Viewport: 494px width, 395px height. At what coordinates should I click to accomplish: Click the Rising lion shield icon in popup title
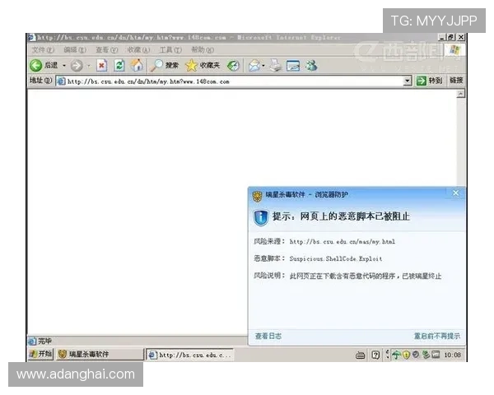click(x=258, y=196)
